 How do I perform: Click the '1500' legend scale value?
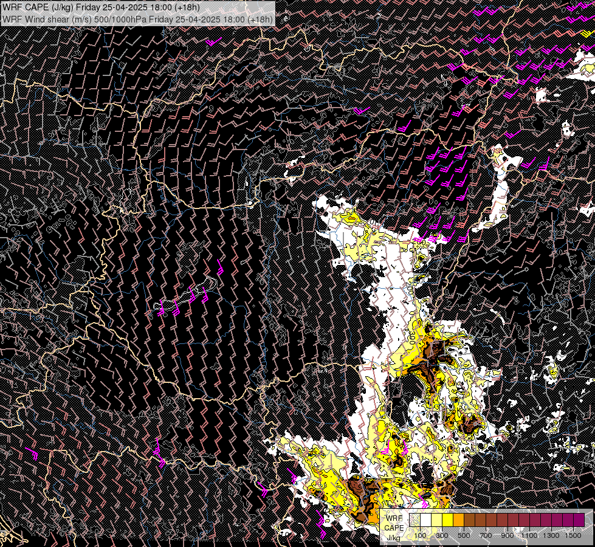tap(573, 535)
